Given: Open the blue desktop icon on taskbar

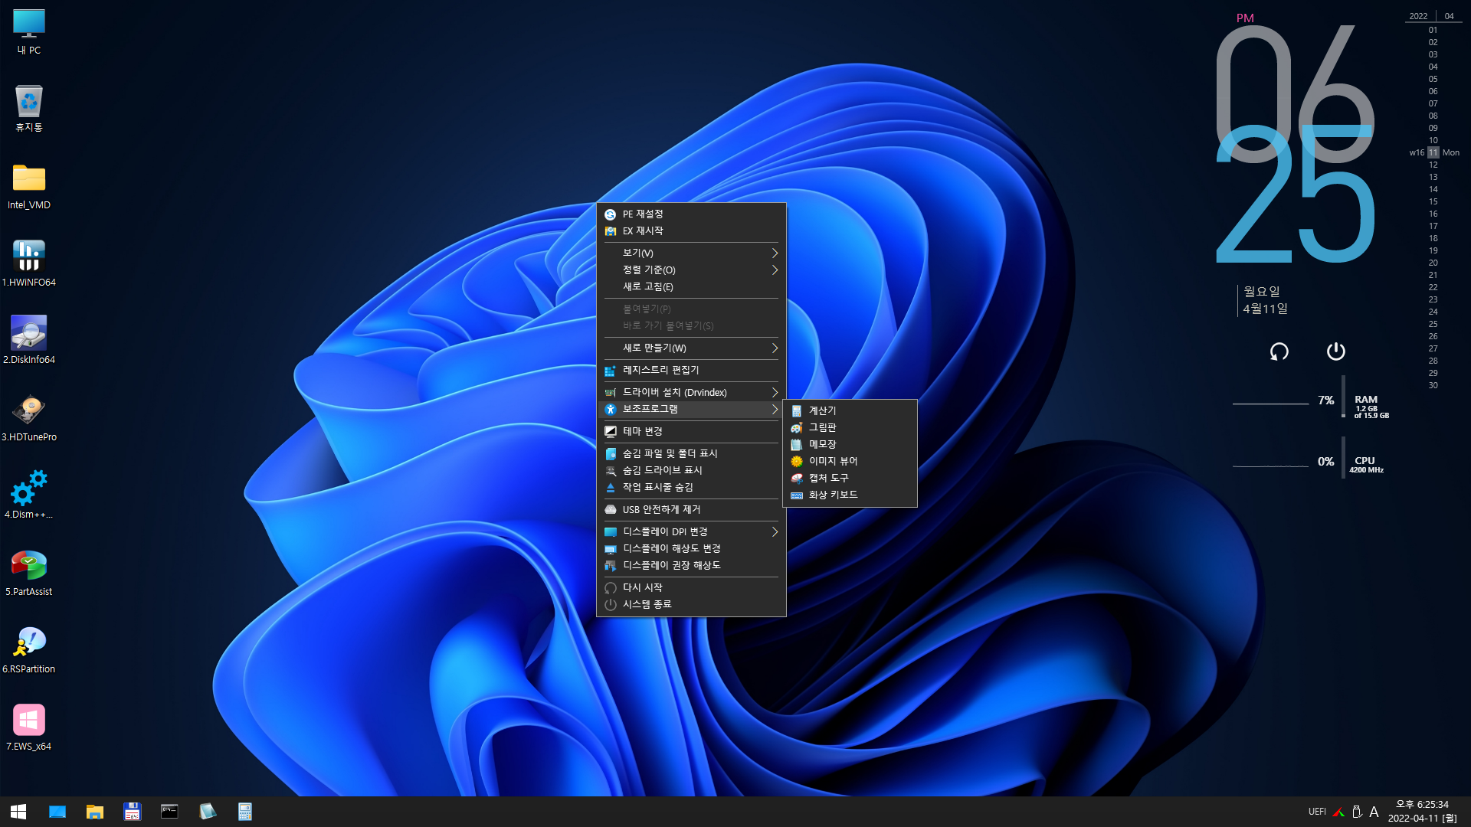Looking at the screenshot, I should [57, 812].
